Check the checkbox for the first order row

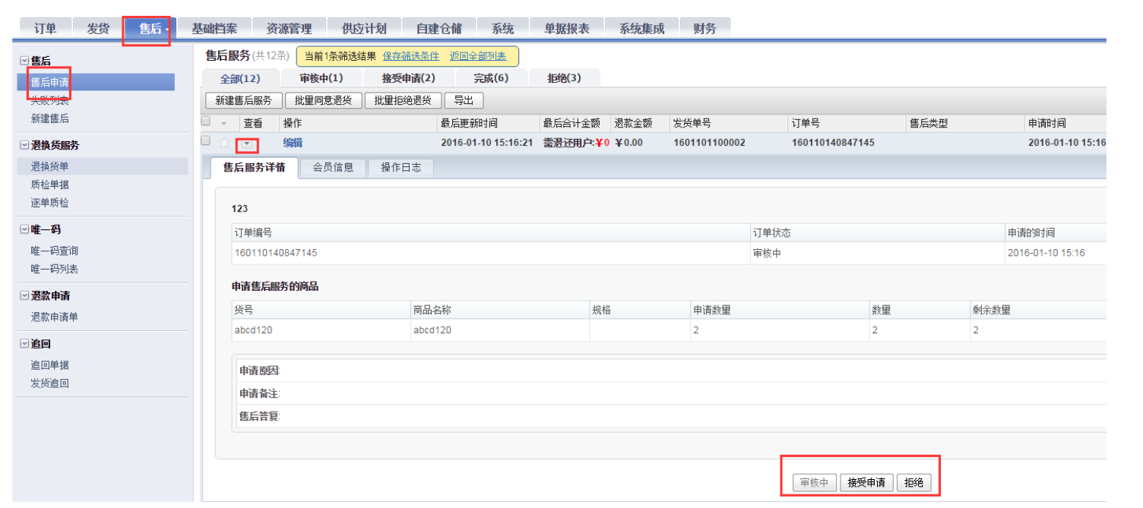point(204,142)
